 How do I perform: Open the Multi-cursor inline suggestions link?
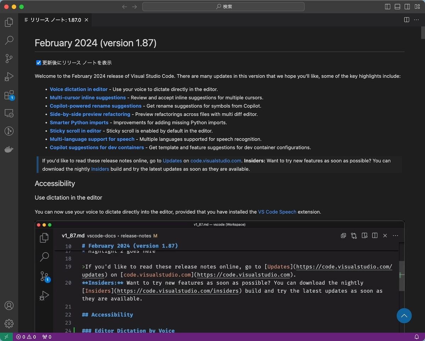point(88,97)
